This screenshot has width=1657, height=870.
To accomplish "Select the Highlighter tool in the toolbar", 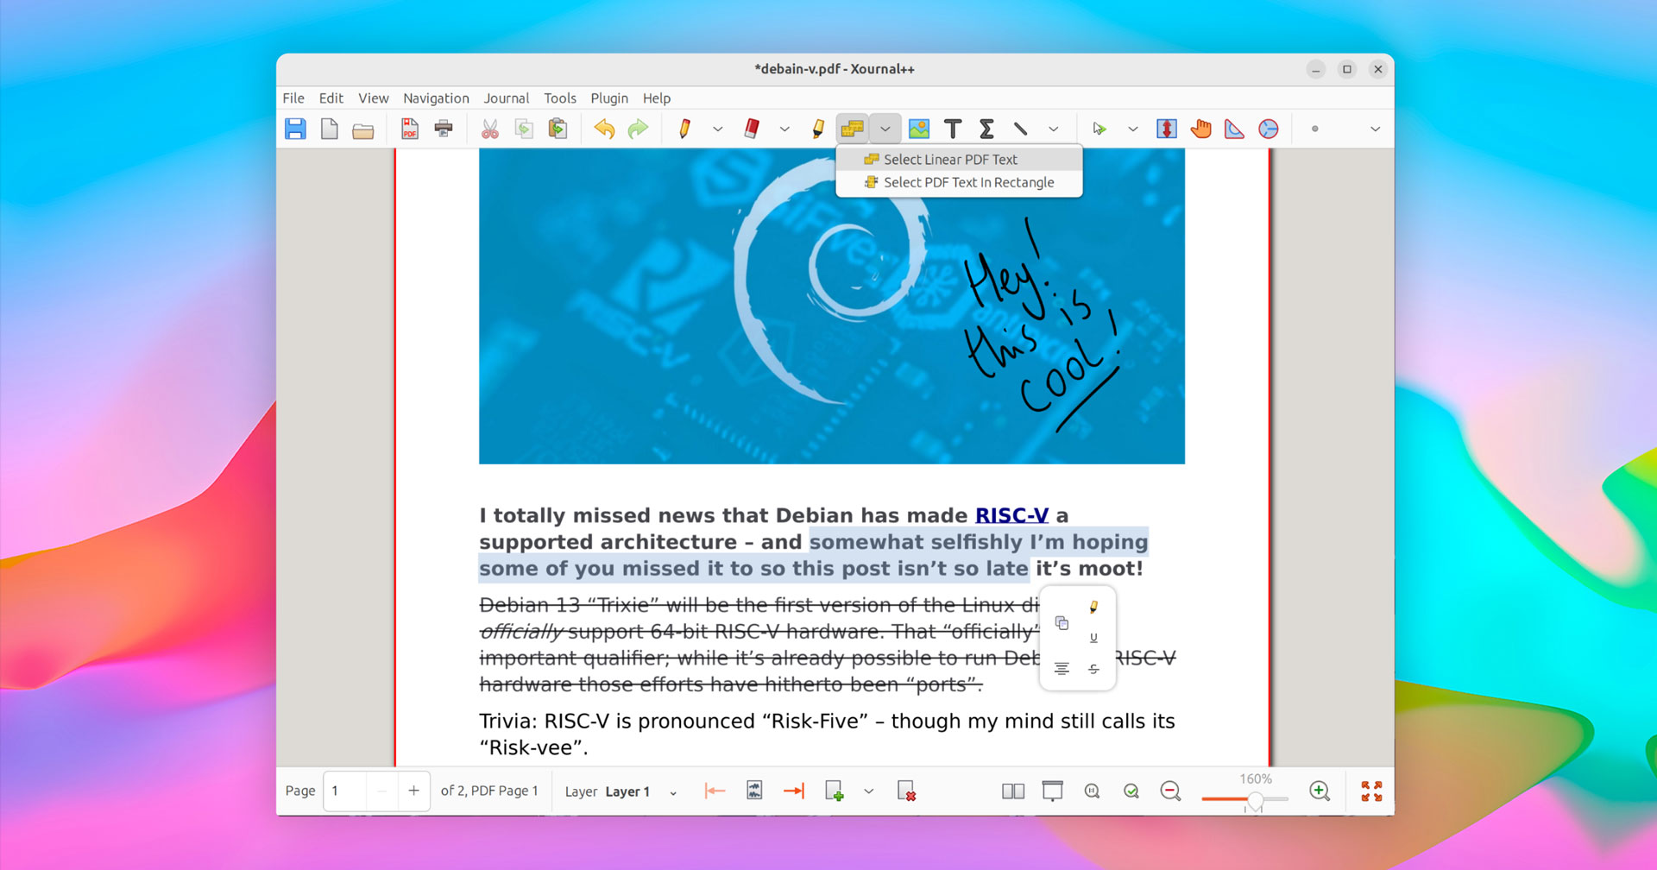I will tap(818, 129).
